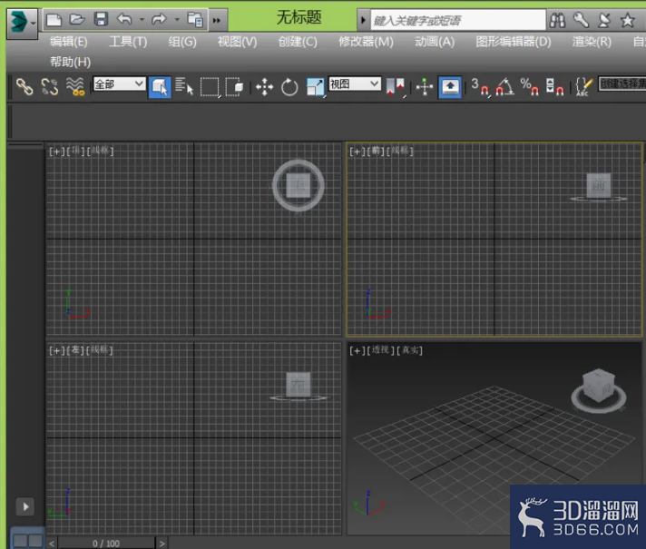Expand the quick access toolbar overflow
The height and width of the screenshot is (549, 646).
pos(217,20)
